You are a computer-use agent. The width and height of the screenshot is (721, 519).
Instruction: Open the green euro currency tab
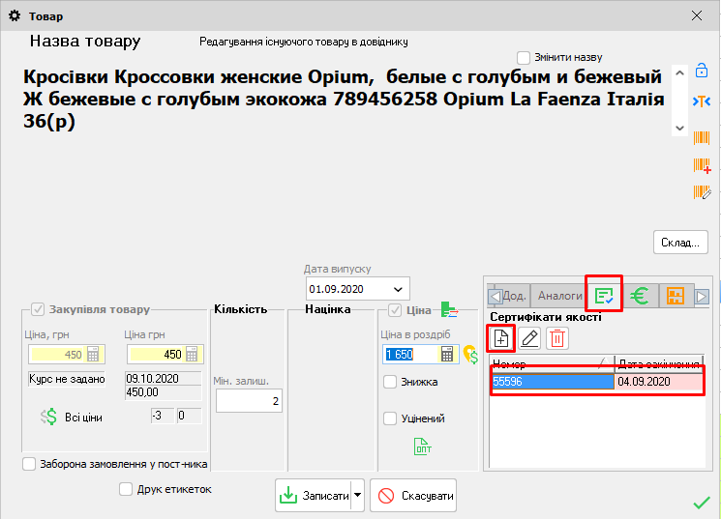tap(639, 296)
